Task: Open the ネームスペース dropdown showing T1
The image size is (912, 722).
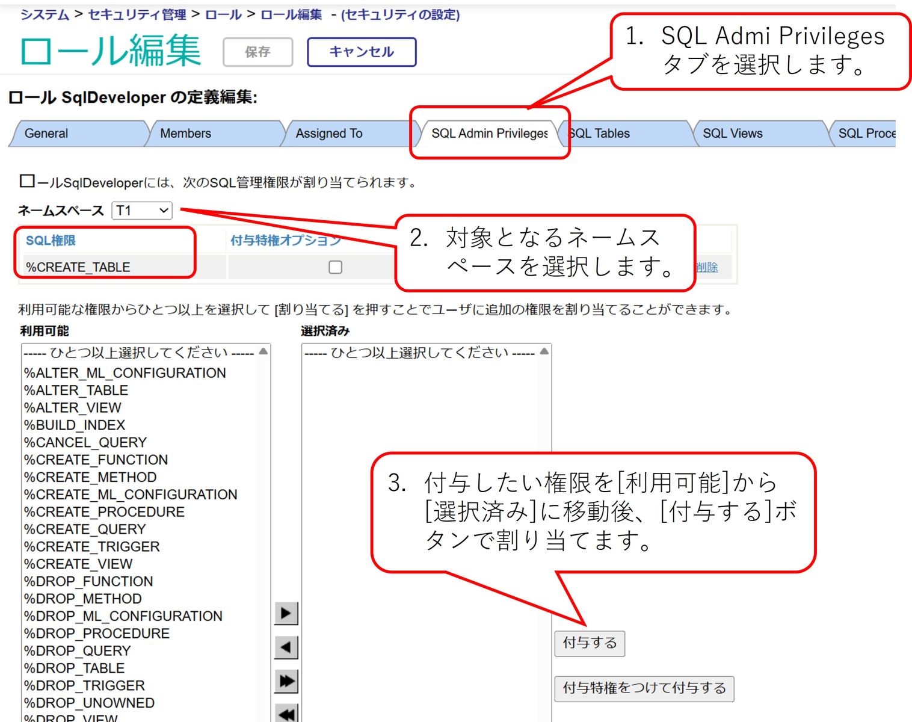Action: [x=142, y=211]
